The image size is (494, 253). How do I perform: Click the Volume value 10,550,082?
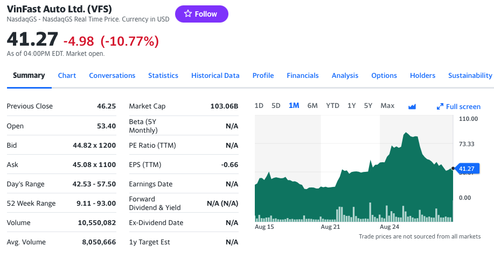97,223
